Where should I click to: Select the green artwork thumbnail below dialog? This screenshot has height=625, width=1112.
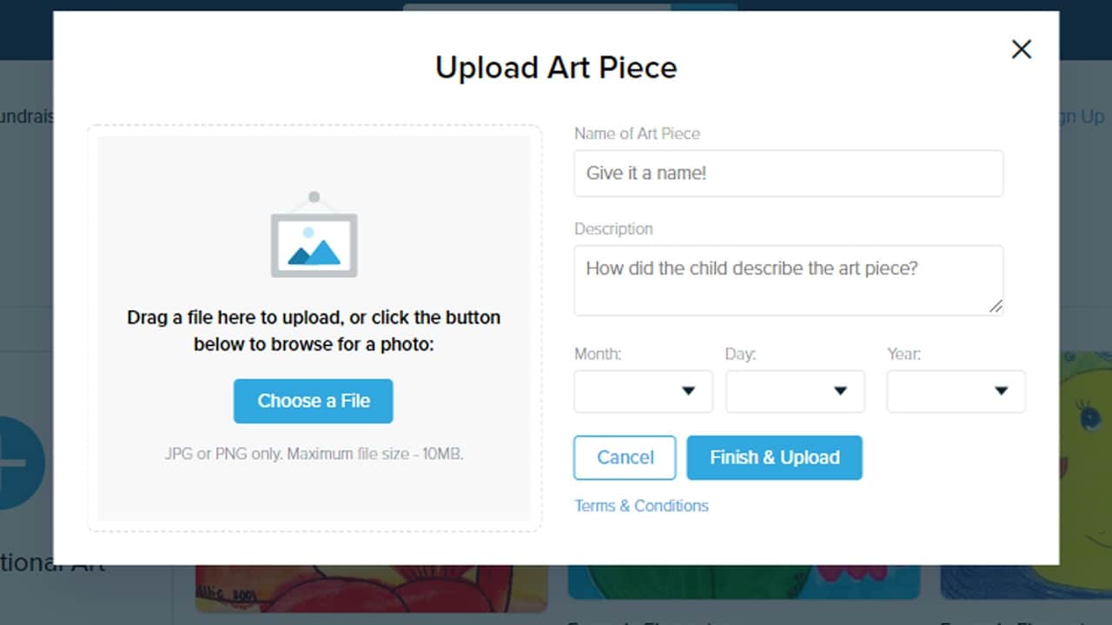[x=744, y=582]
